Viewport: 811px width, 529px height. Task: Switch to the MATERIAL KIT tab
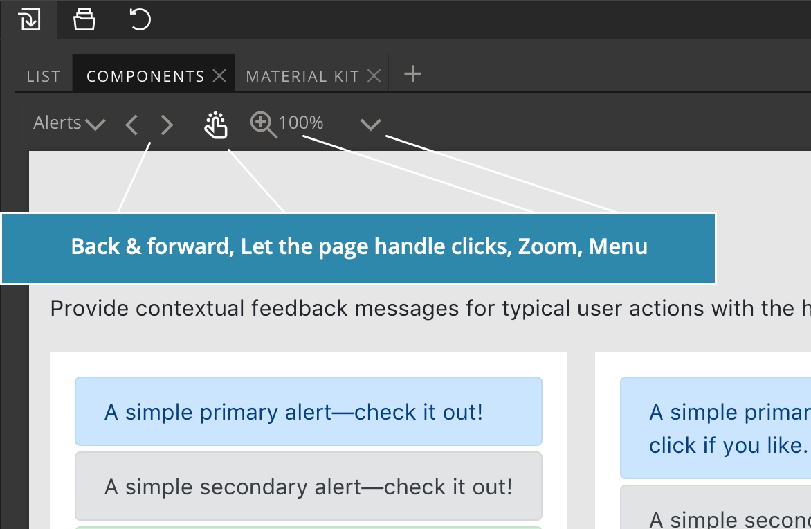click(302, 76)
